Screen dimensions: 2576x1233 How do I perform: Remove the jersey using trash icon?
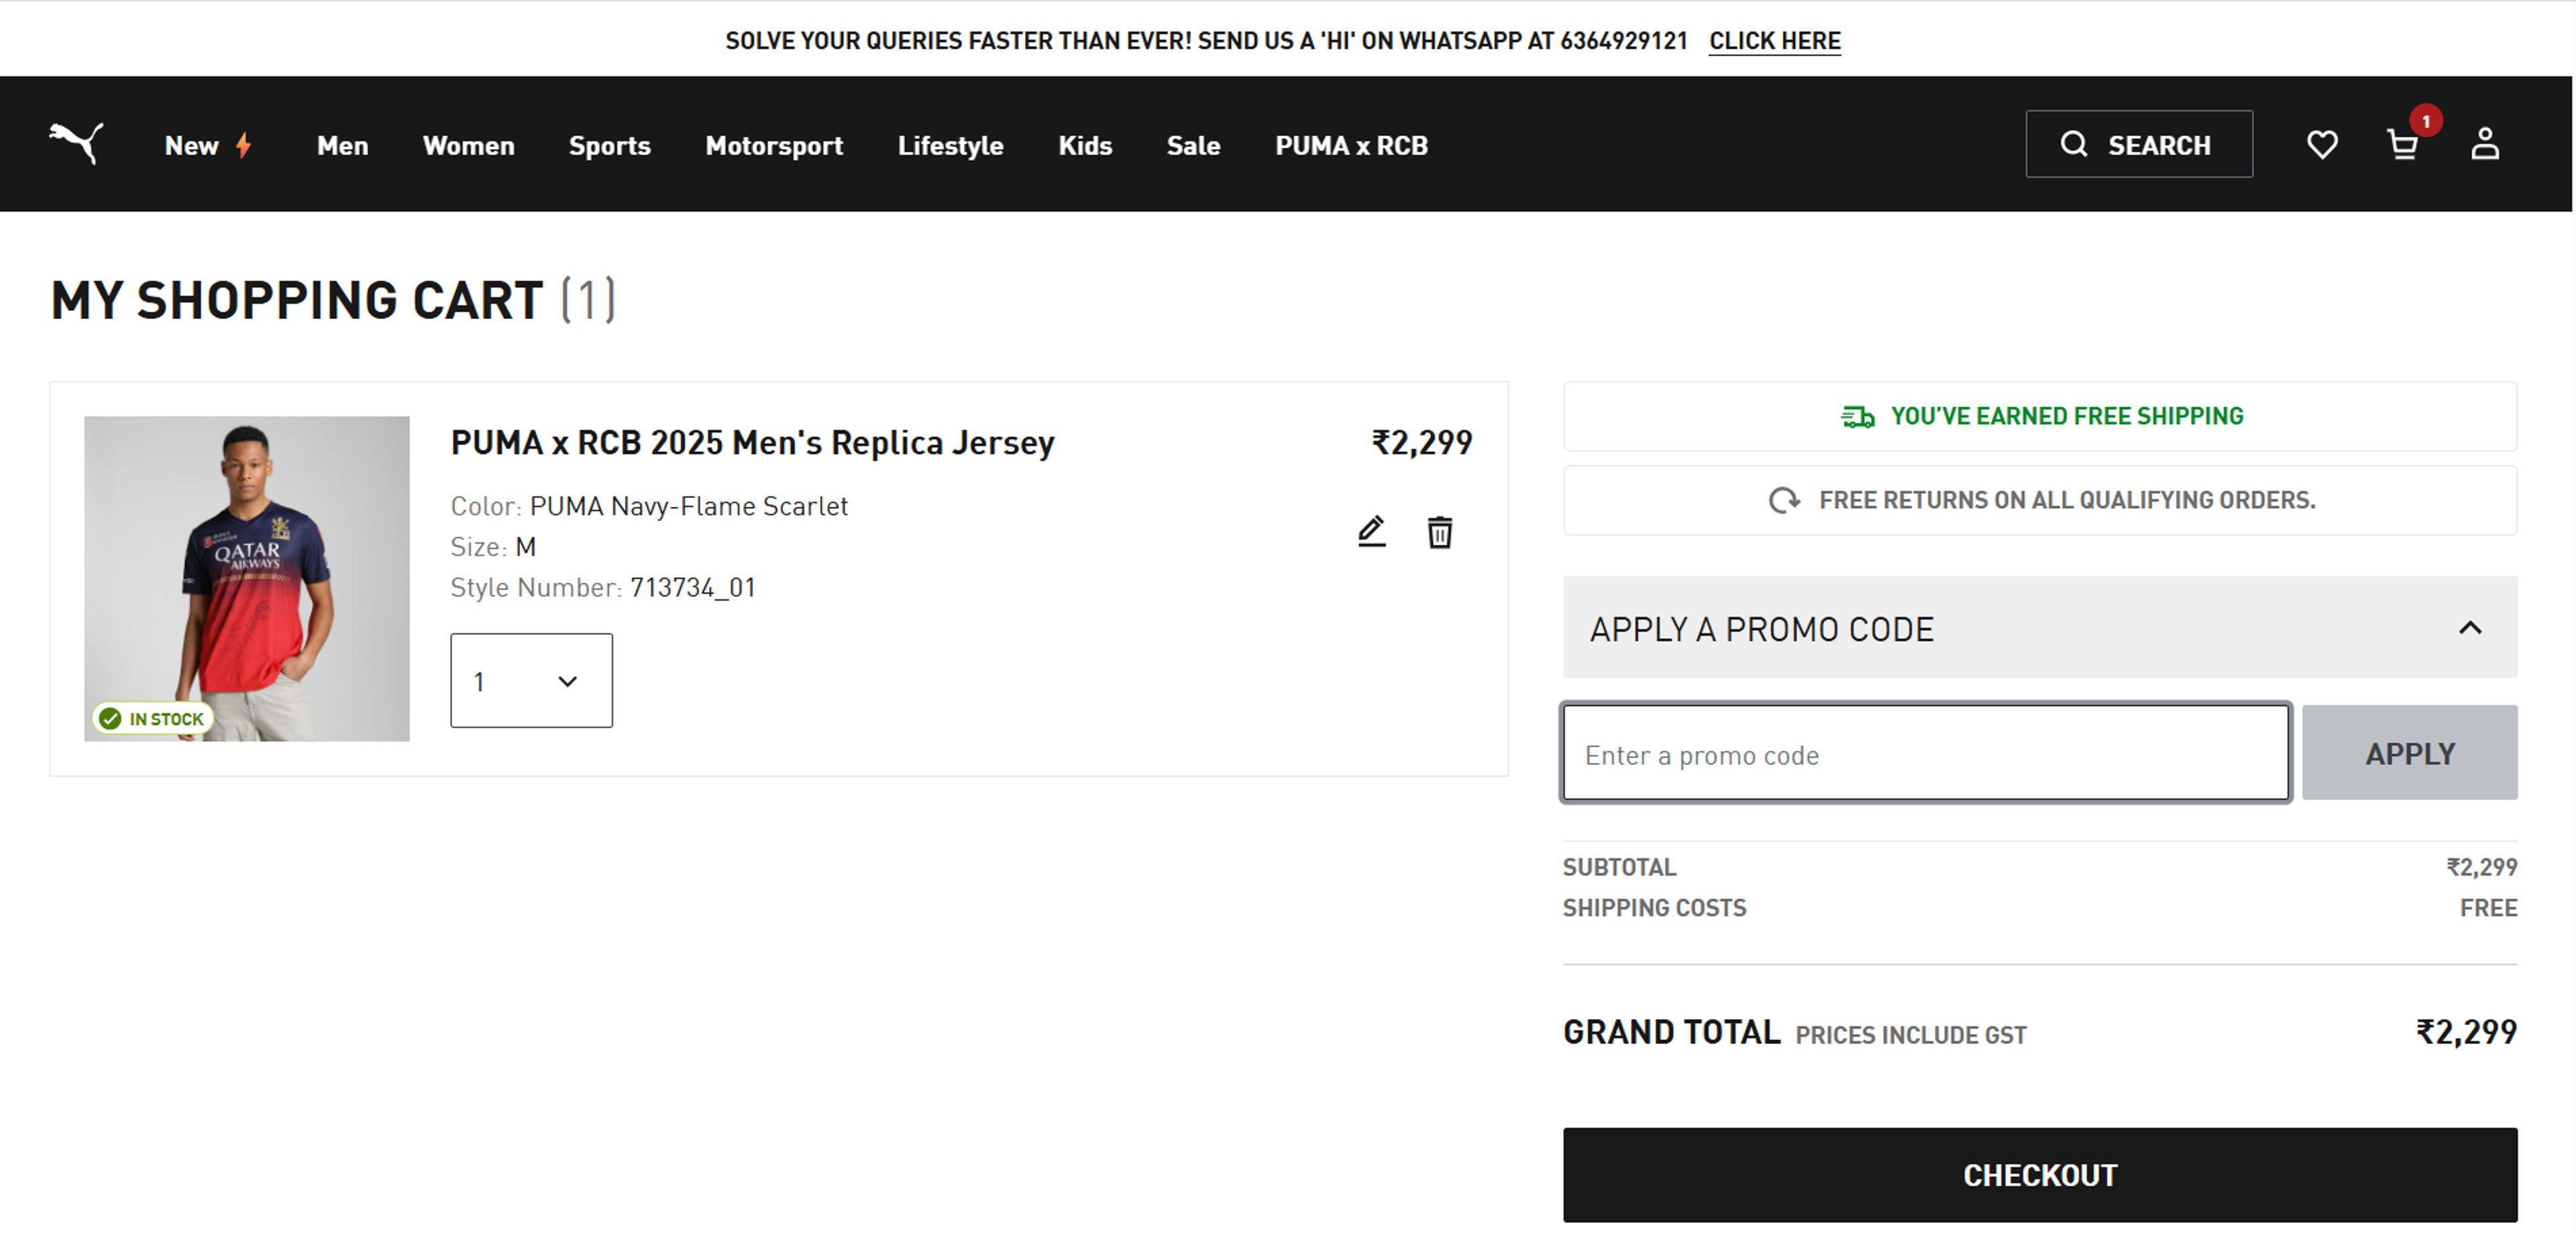1439,532
